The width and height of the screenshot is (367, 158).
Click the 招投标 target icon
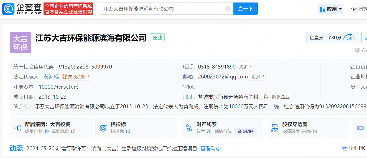pyautogui.click(x=103, y=128)
